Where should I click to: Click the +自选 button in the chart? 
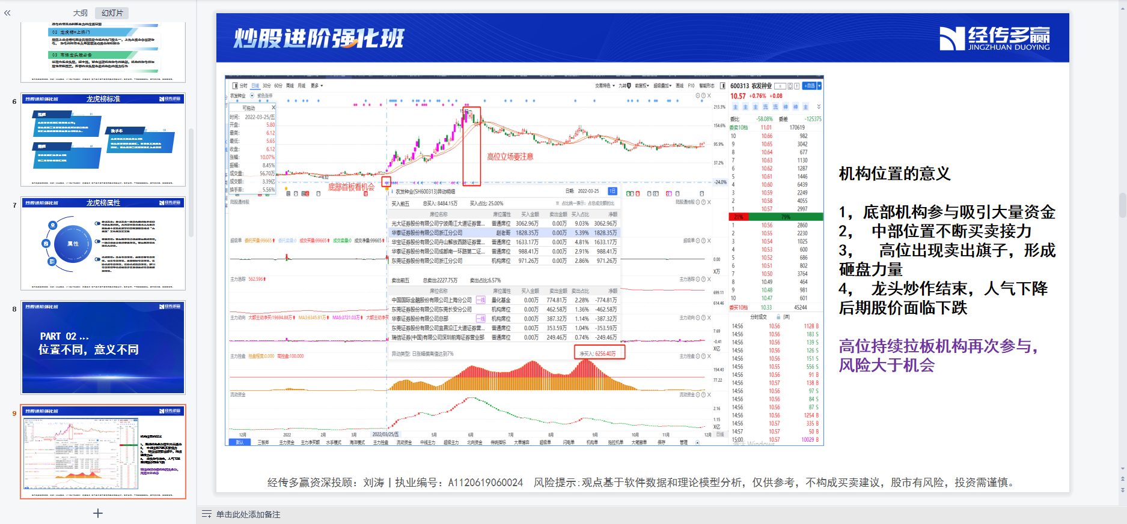[810, 86]
